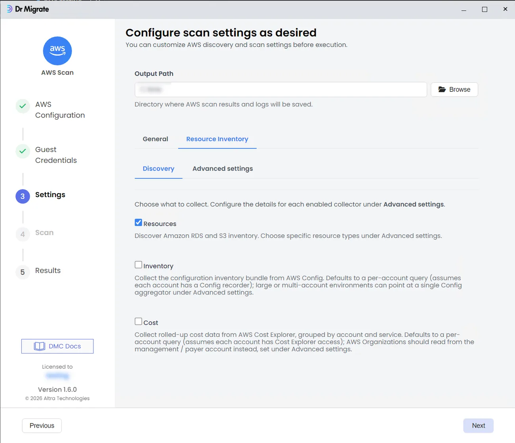Image resolution: width=515 pixels, height=443 pixels.
Task: Go to the Guest Credentials step
Action: click(56, 155)
